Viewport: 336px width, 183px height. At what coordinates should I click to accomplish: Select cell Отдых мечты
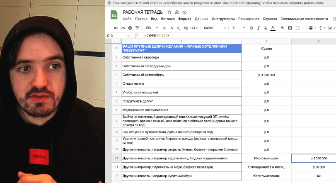181,84
